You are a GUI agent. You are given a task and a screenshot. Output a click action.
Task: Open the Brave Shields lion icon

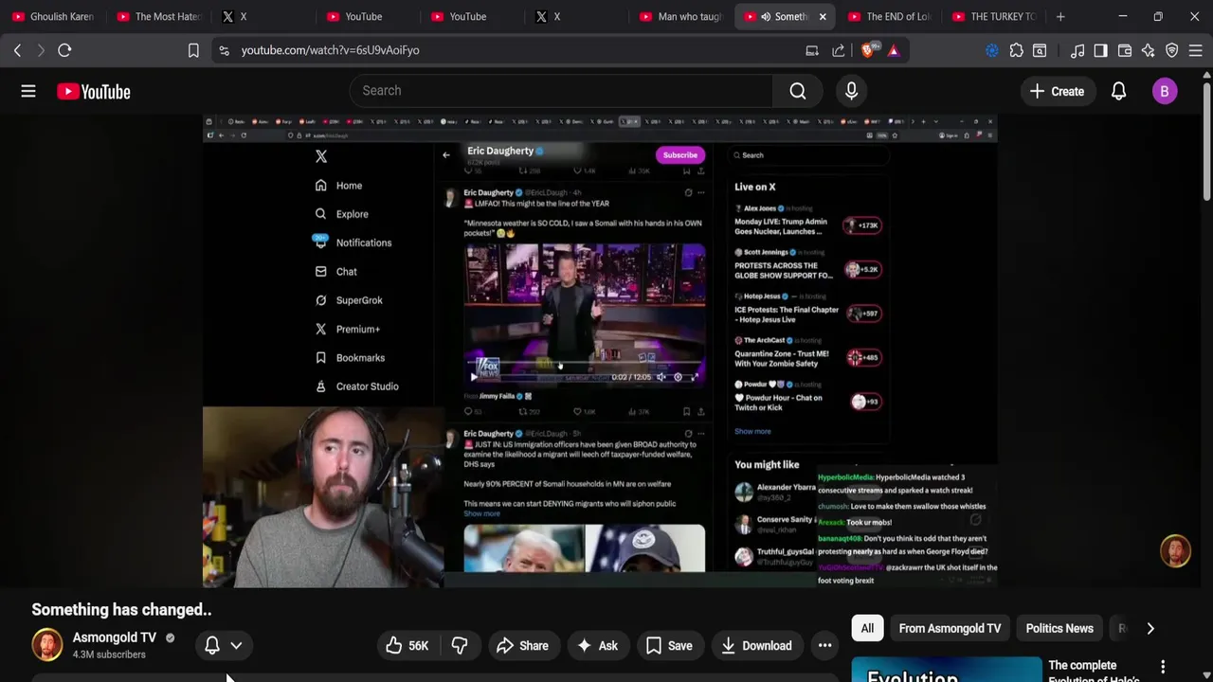coord(867,50)
